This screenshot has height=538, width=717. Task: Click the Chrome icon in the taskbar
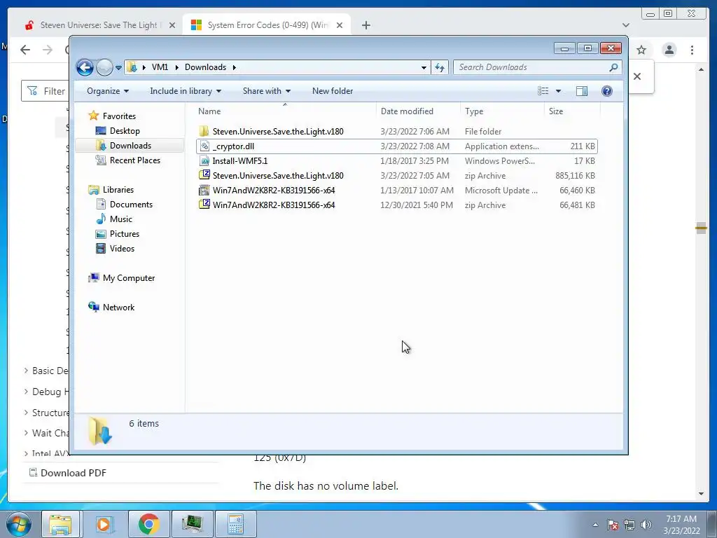coord(148,524)
